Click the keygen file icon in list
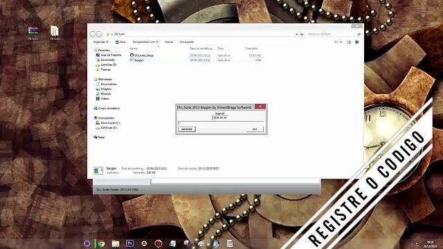This screenshot has height=249, width=443. tap(132, 60)
